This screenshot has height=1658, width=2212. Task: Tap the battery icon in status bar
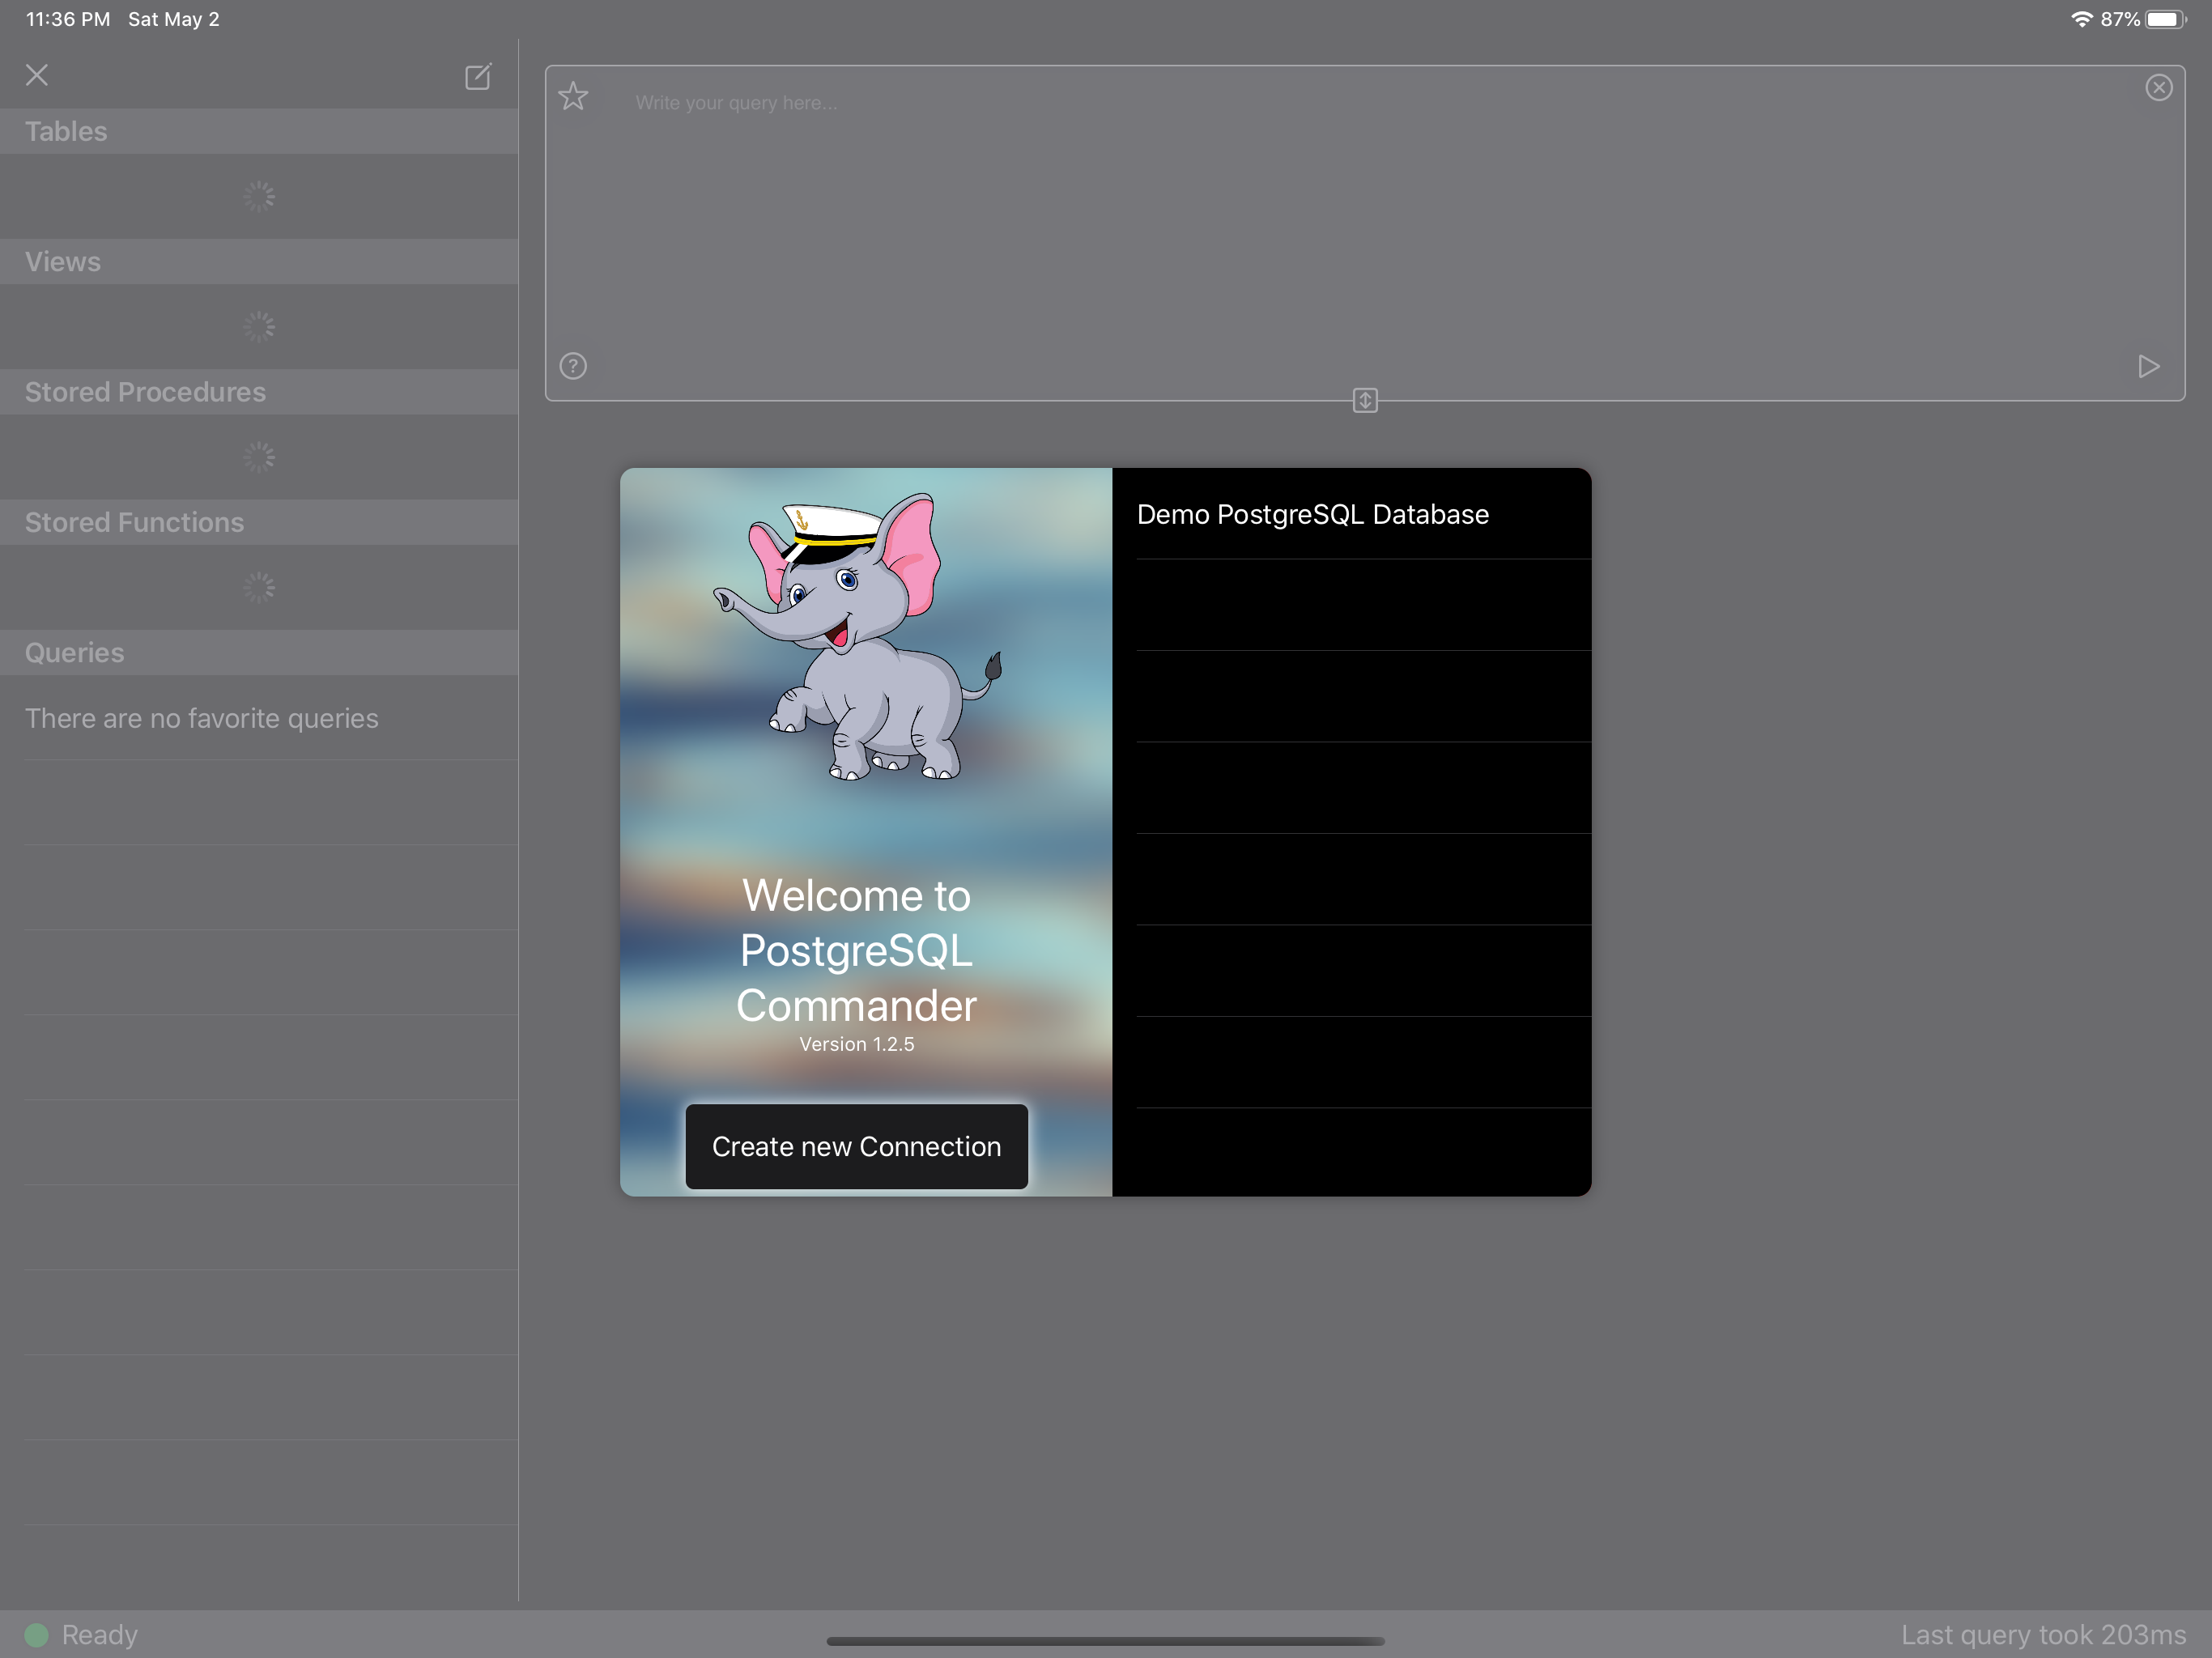(x=2164, y=19)
